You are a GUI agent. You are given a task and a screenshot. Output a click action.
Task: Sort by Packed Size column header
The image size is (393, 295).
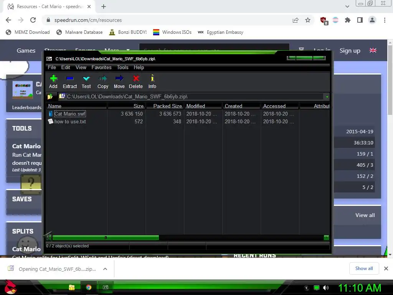coord(165,106)
